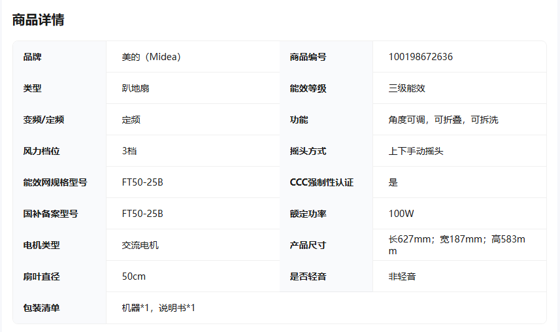Select the 品牌 label cell
560x332 pixels.
tap(32, 57)
